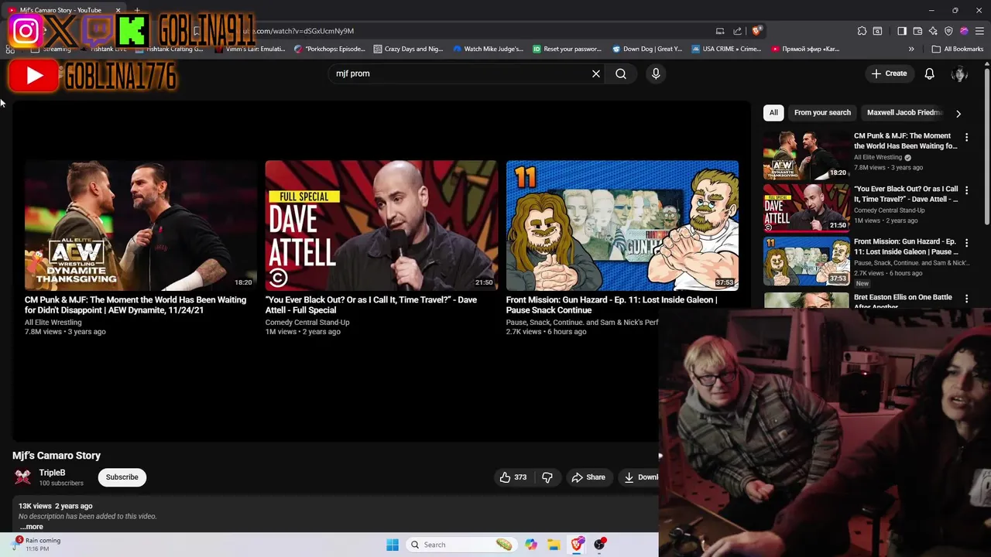
Task: Open the Windows Start button
Action: (x=393, y=545)
